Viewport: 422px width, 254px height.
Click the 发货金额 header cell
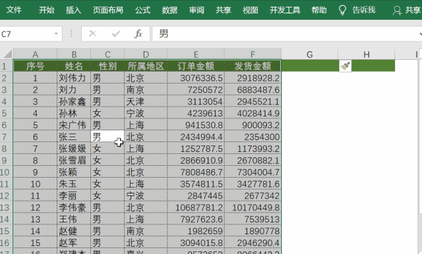pyautogui.click(x=253, y=66)
